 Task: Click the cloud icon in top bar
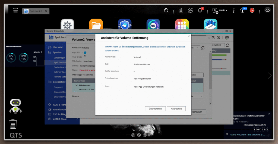pyautogui.click(x=267, y=10)
